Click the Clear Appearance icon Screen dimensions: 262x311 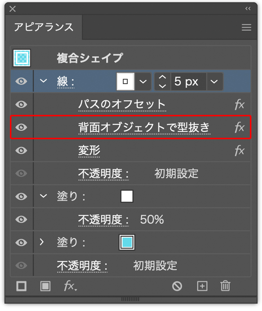click(177, 286)
